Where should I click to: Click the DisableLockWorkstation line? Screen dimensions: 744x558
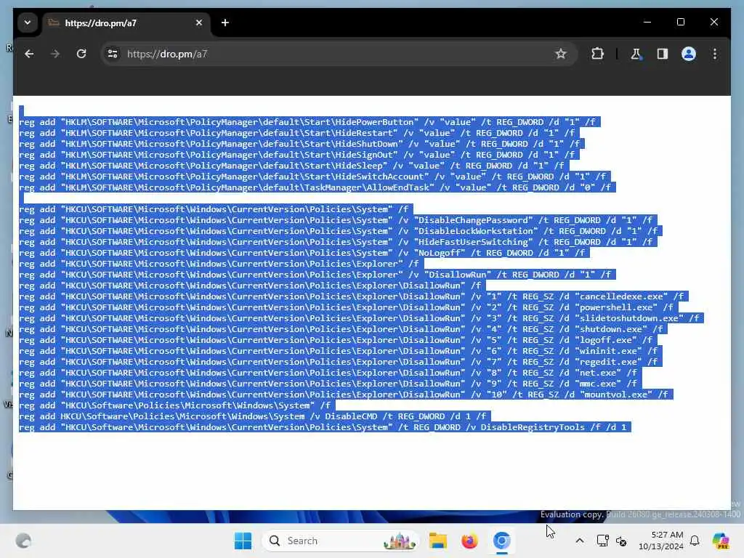[x=341, y=231]
